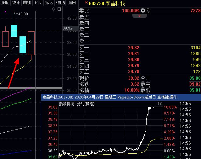Select the 画线 drawing tool
The image size is (201, 159).
click(27, 3)
